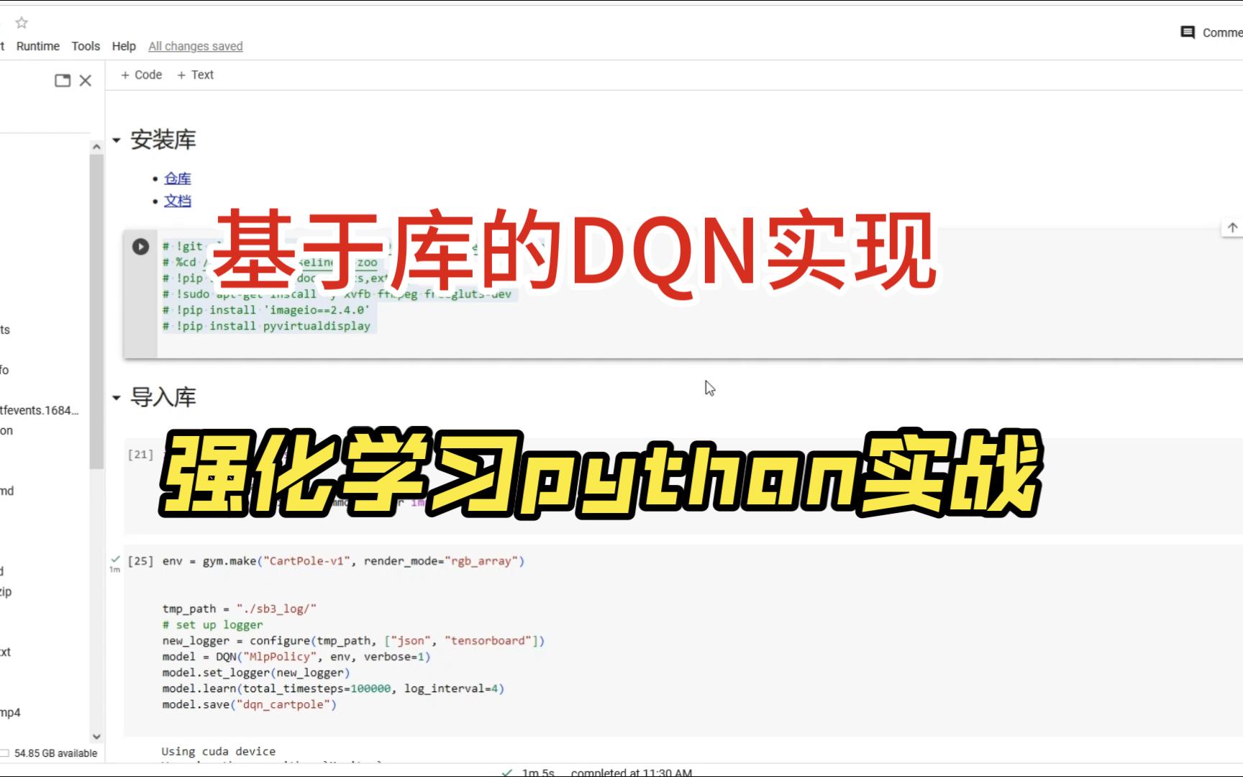Viewport: 1243px width, 777px height.
Task: Move cell up using the arrow icon
Action: point(1232,227)
